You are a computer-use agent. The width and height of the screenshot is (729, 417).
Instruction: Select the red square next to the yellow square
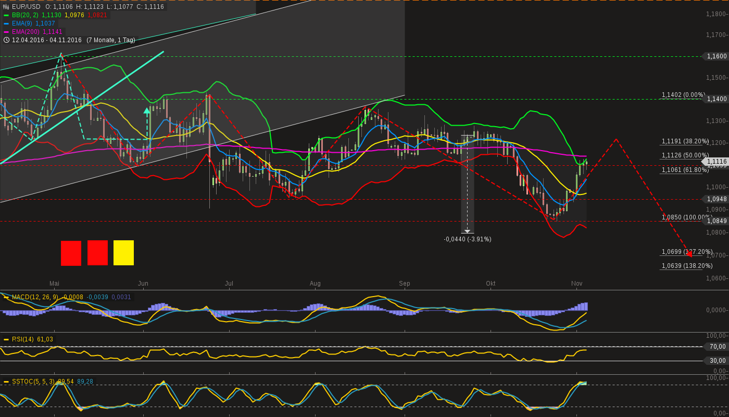[x=97, y=253]
